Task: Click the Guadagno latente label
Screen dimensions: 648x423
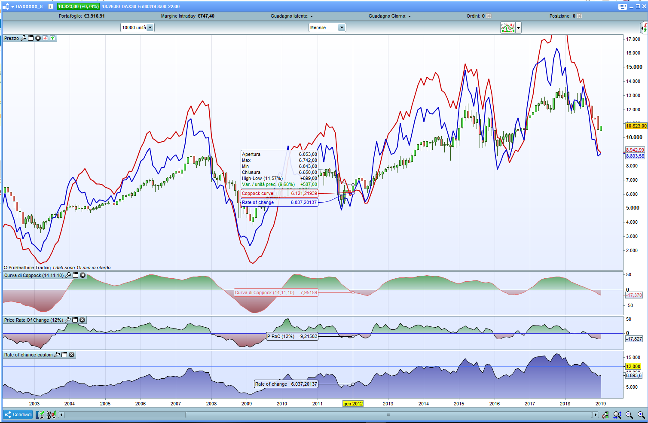Action: point(290,16)
